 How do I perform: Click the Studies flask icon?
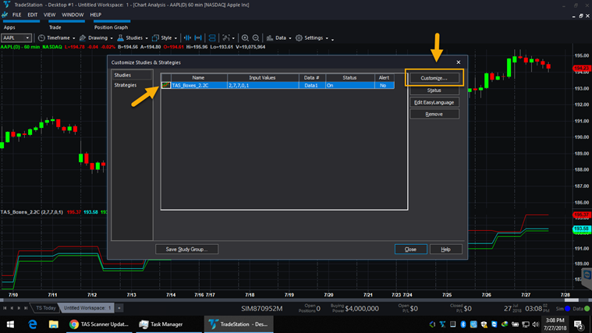[x=120, y=38]
